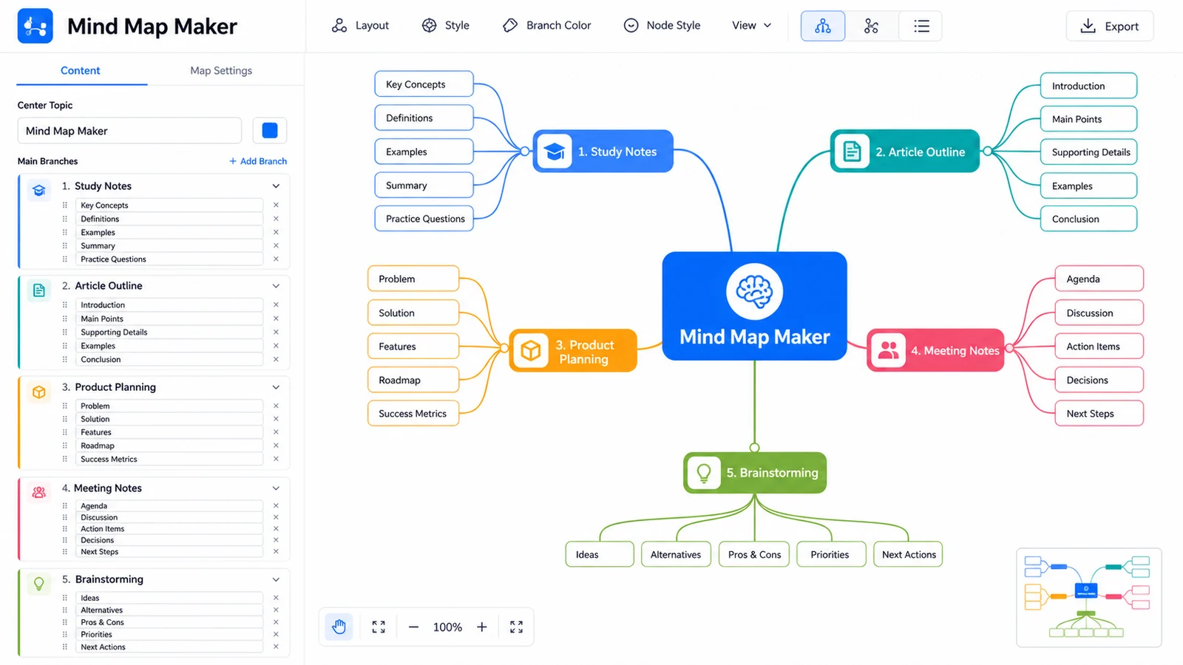Viewport: 1183px width, 665px height.
Task: Select the 5. Brainstorming canvas node
Action: tap(755, 473)
